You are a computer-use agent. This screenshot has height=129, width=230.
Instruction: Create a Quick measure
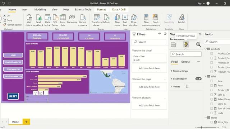156,20
